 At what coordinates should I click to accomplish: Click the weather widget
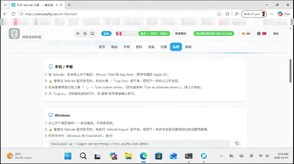pyautogui.click(x=19, y=156)
